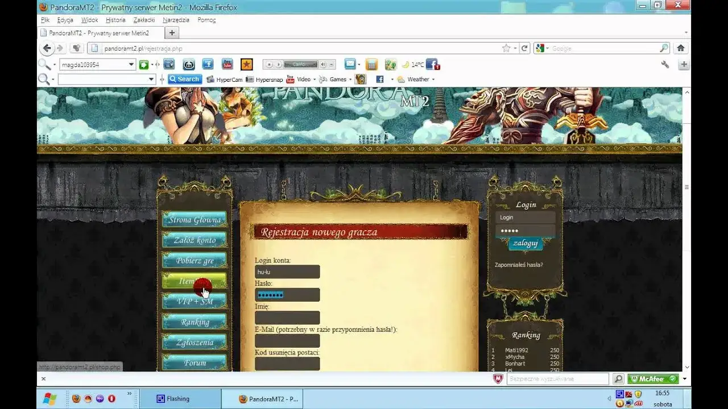
Task: Open the Narzędzia menu
Action: (176, 20)
